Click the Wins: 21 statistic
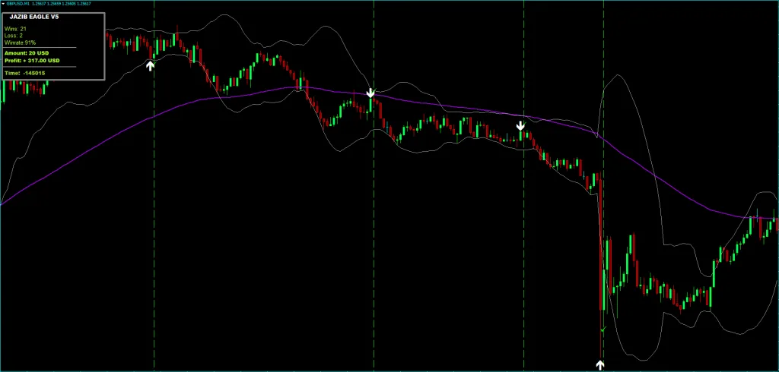779x372 pixels. (x=15, y=30)
